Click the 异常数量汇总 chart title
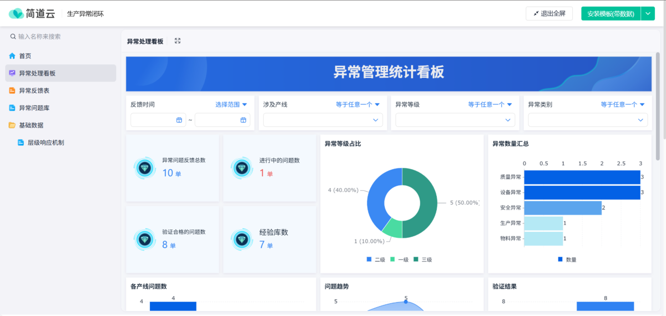This screenshot has height=316, width=666. [x=511, y=144]
